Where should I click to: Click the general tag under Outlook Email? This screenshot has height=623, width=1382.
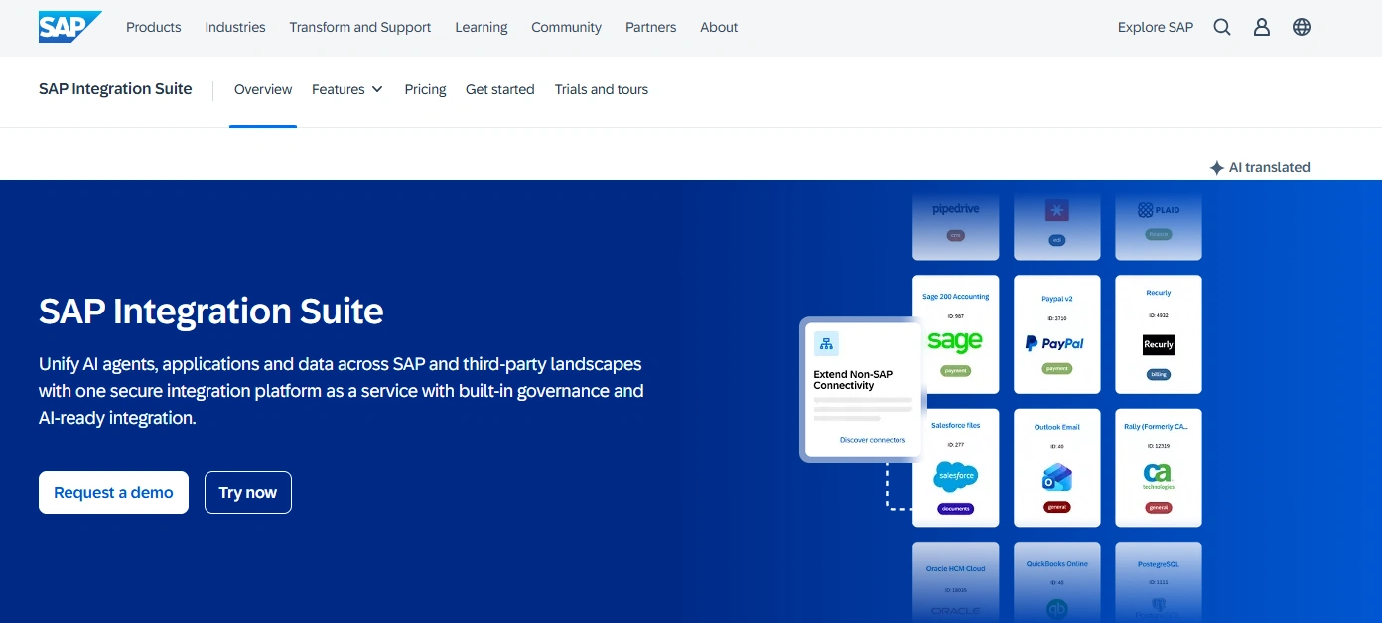[1057, 507]
